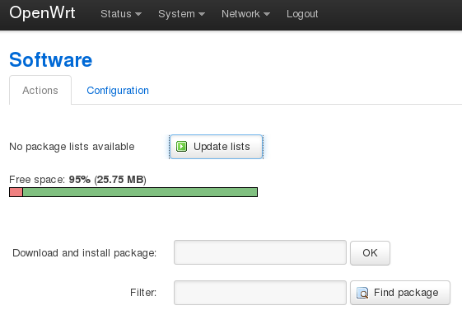Open the Network dropdown menu
Screen dimensions: 462x315
pos(245,14)
